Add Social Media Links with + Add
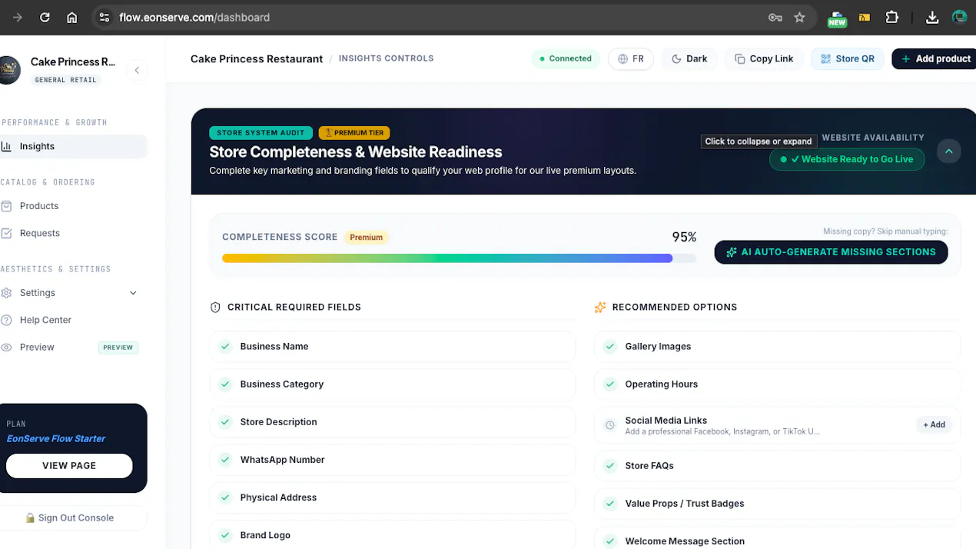This screenshot has height=549, width=976. [x=935, y=425]
